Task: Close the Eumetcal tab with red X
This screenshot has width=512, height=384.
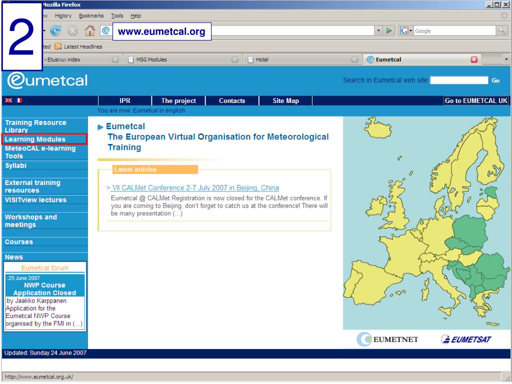Action: tap(474, 59)
